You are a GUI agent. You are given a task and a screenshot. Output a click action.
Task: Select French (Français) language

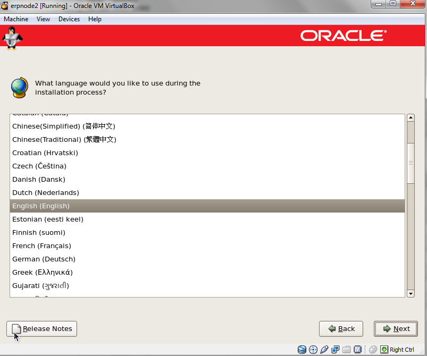pyautogui.click(x=207, y=246)
